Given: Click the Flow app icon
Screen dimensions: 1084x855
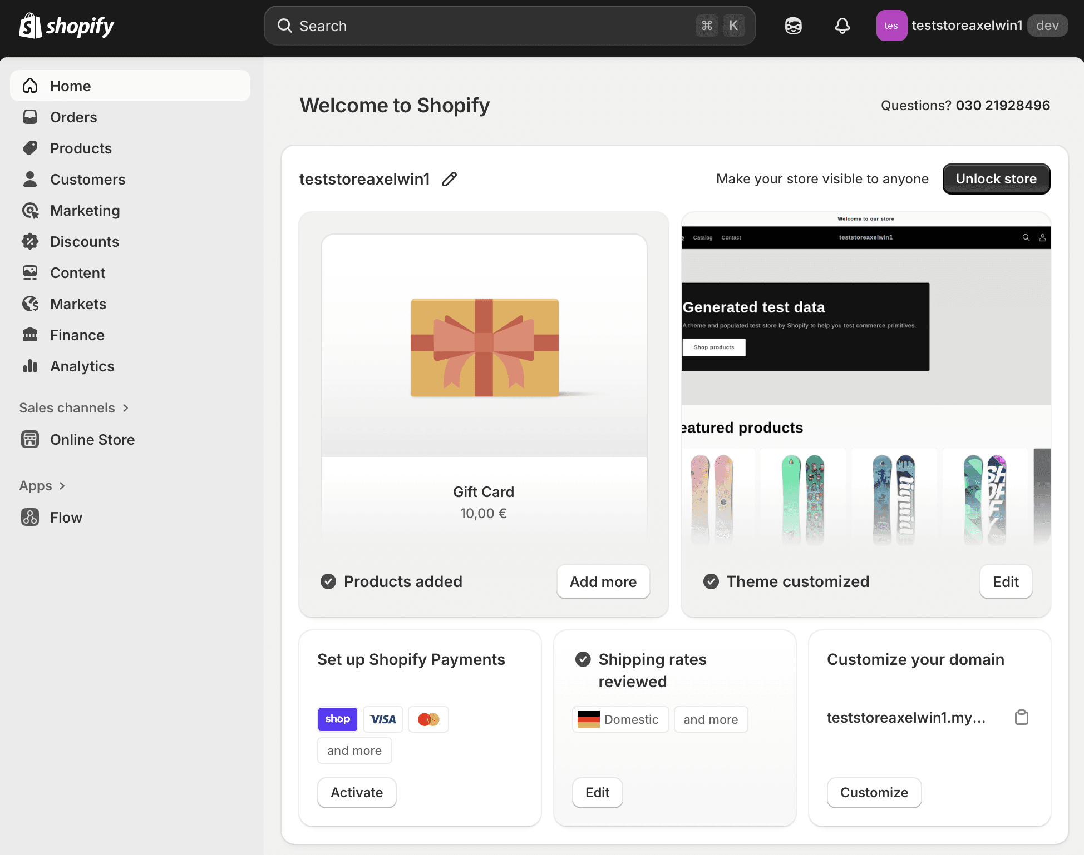Looking at the screenshot, I should tap(30, 517).
